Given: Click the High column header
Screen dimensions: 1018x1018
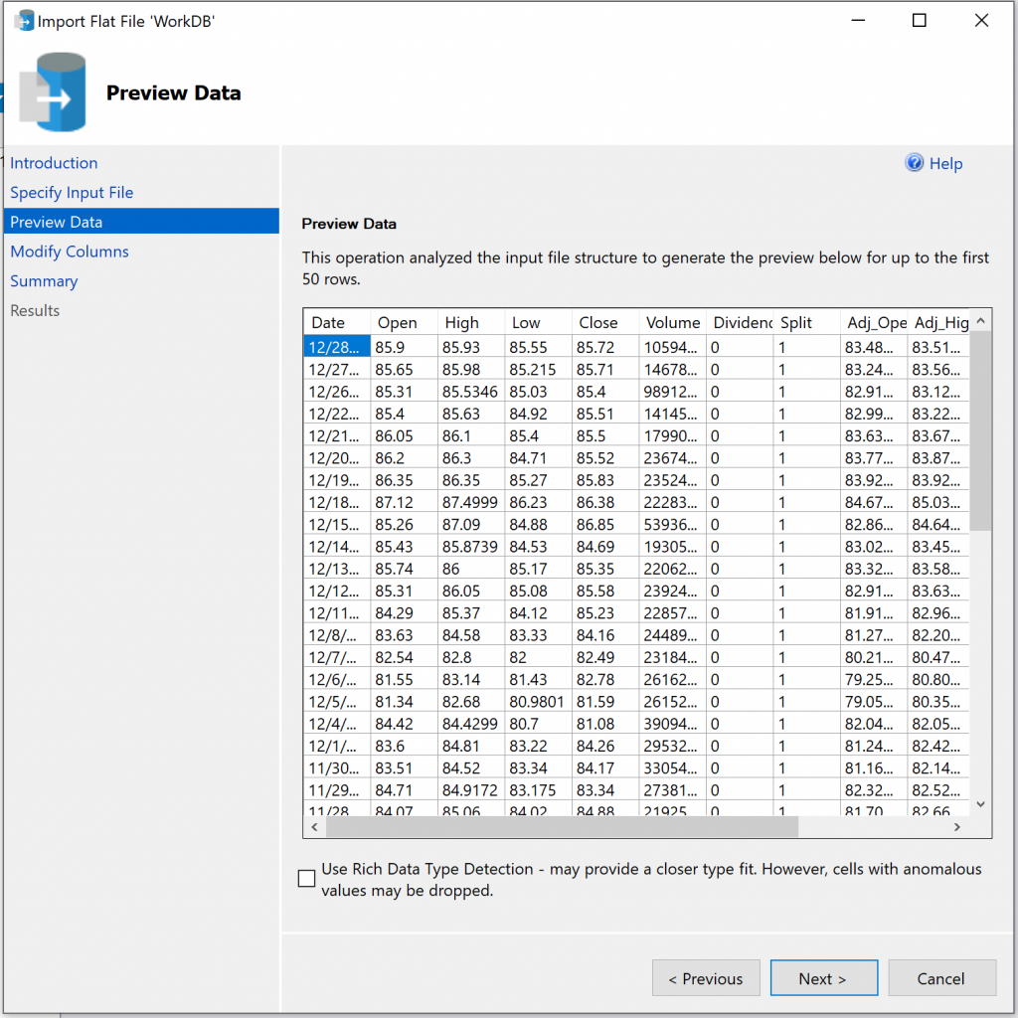Looking at the screenshot, I should pos(471,323).
